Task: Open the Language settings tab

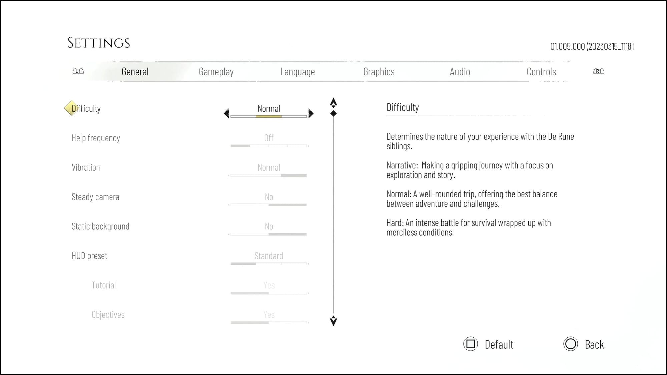Action: pos(297,71)
